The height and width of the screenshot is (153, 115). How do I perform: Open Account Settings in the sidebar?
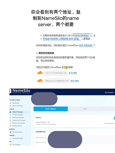coord(18,106)
